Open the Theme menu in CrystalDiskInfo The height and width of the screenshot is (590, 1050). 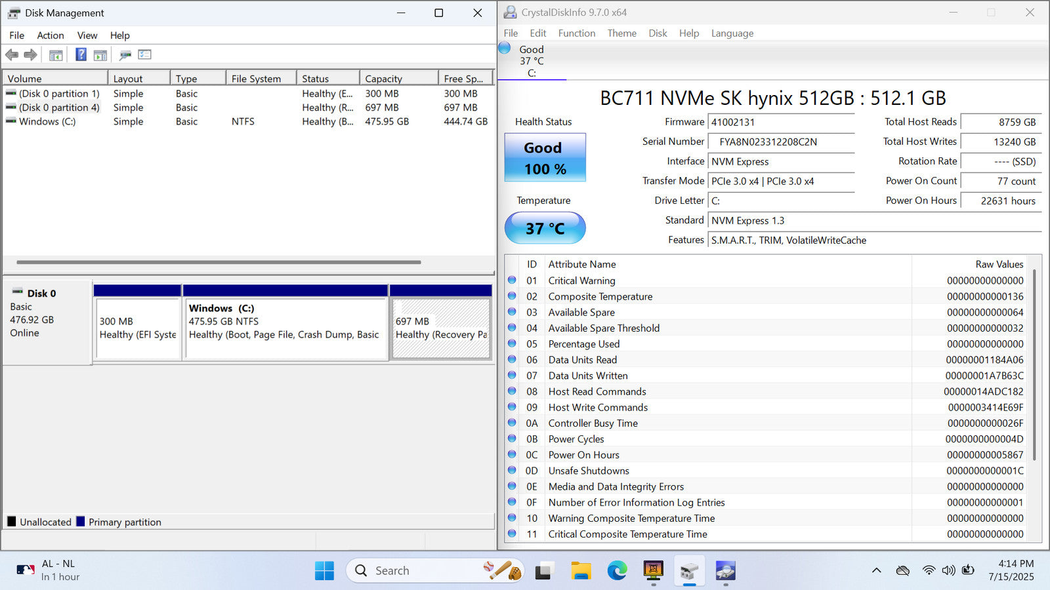tap(621, 33)
